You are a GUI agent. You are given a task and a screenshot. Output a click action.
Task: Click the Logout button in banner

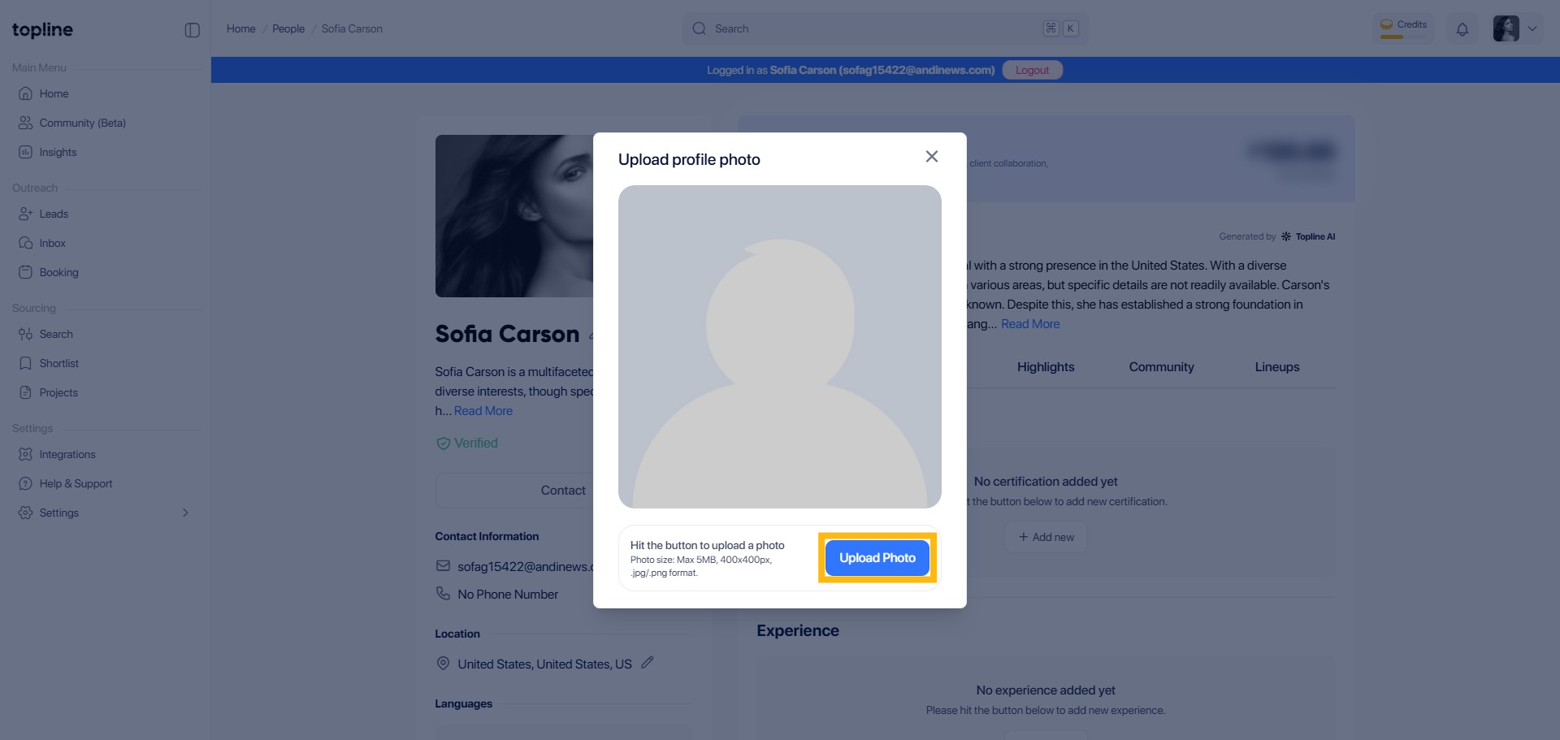[1032, 70]
